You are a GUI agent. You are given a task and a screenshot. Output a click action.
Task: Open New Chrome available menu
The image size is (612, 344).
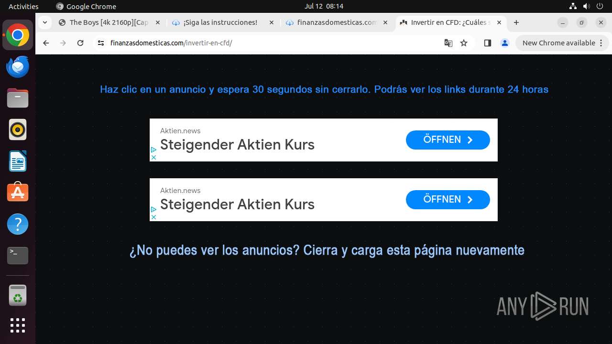click(x=562, y=43)
